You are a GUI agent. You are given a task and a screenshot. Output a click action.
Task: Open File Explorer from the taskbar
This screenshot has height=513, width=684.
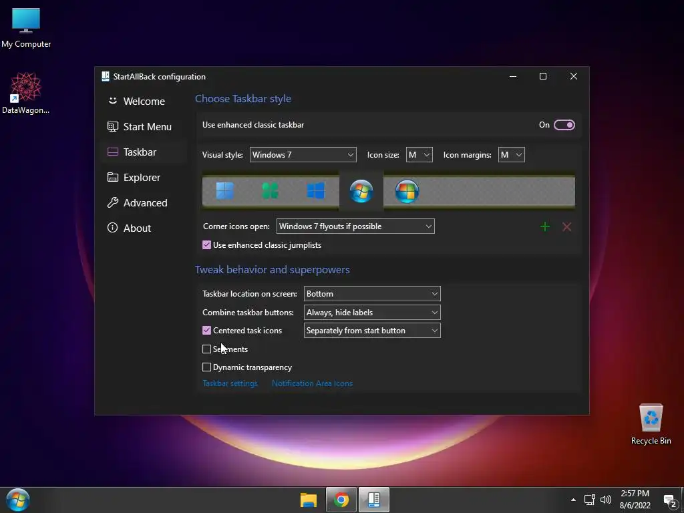coord(309,500)
